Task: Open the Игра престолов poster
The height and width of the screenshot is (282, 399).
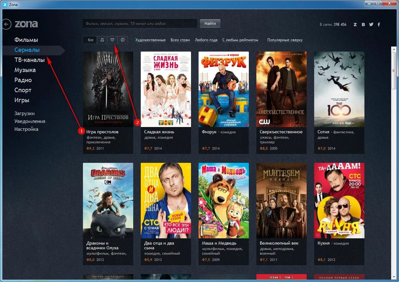Action: (x=108, y=89)
